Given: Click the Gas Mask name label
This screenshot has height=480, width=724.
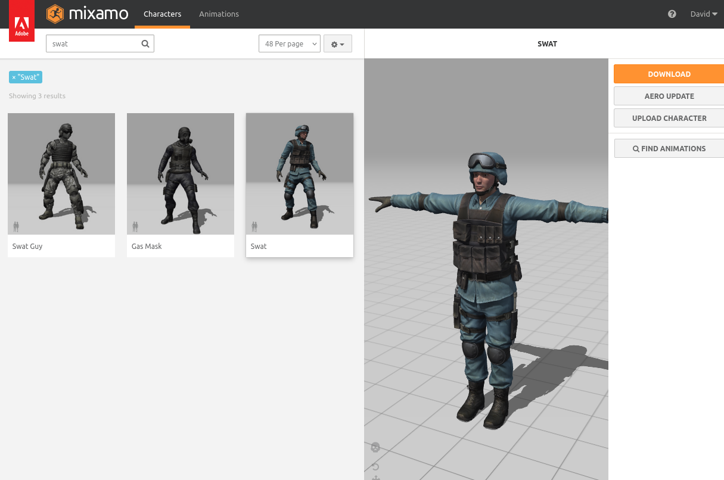Looking at the screenshot, I should (x=147, y=246).
